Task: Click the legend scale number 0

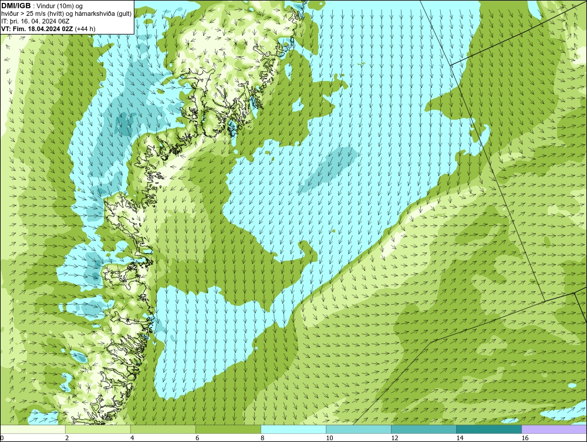Action: [x=2, y=438]
